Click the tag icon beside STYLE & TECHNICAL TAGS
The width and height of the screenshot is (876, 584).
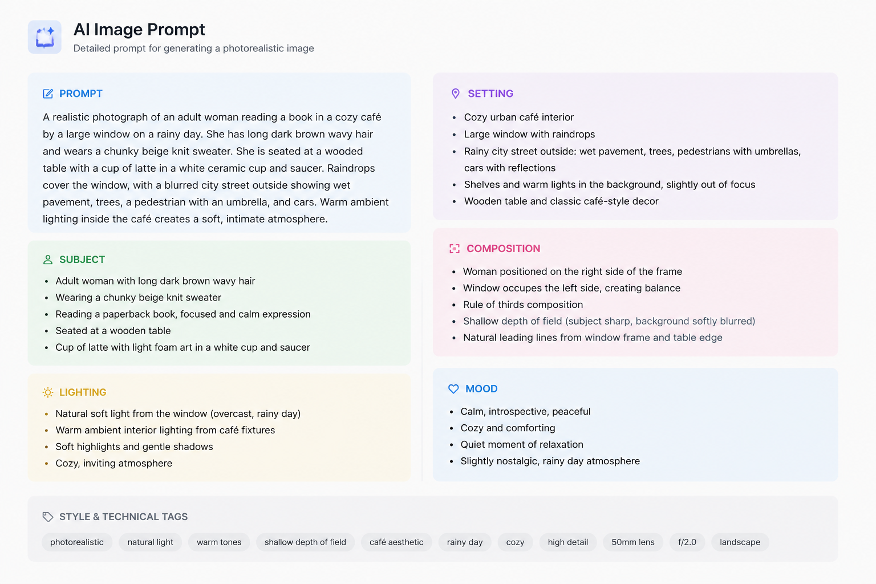tap(48, 517)
